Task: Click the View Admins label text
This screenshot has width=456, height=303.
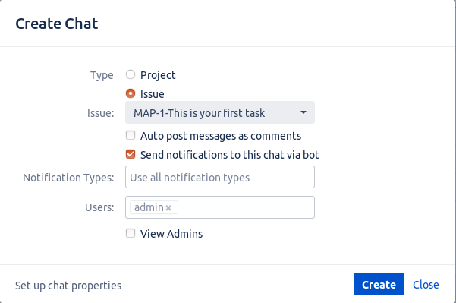Action: 171,234
